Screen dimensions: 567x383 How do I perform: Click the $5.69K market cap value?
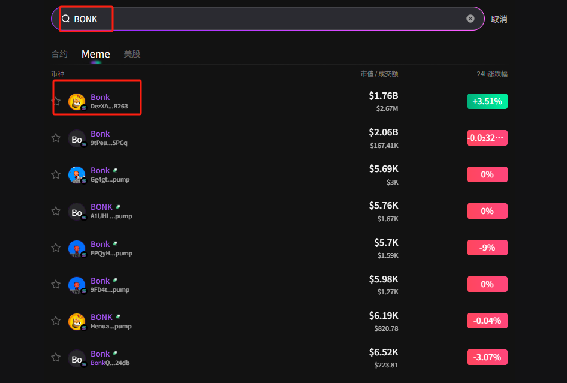pyautogui.click(x=384, y=169)
